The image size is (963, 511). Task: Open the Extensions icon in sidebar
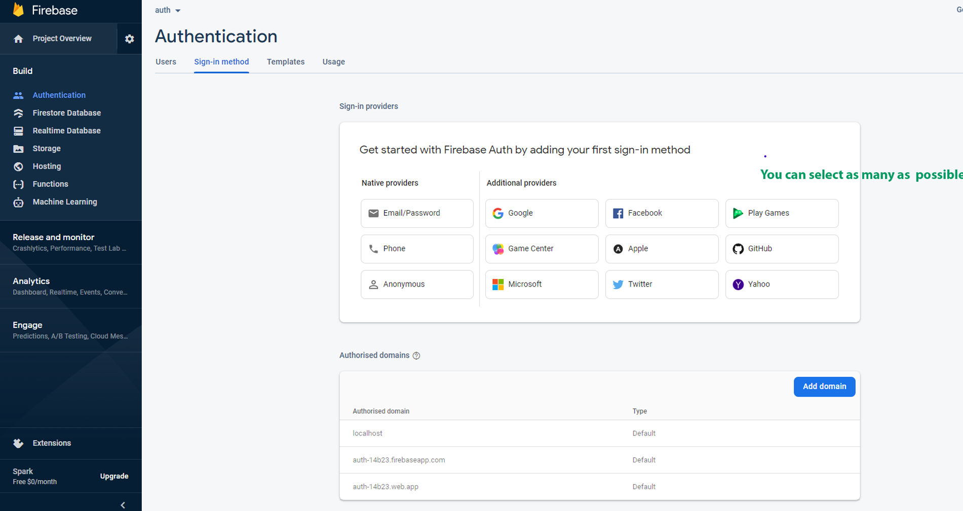19,443
